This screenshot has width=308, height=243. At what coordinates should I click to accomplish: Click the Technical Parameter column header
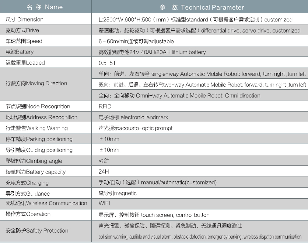[x=202, y=7]
